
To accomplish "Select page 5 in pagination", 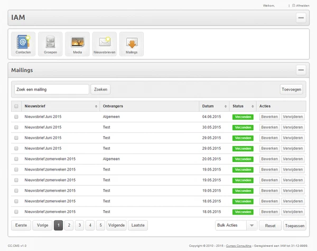I will point(100,226).
